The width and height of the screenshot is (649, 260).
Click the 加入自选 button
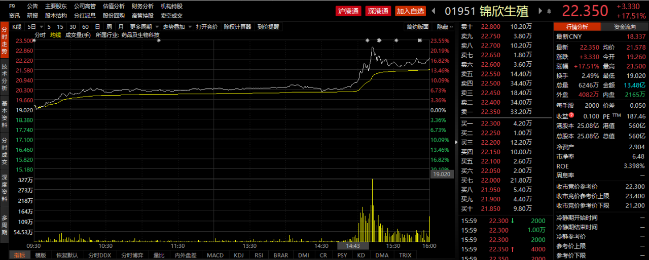410,11
